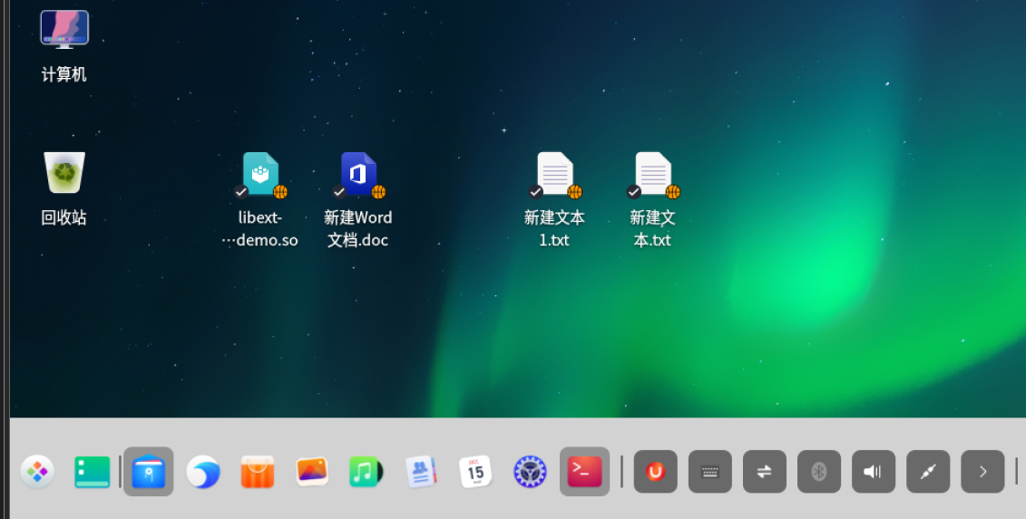Launch the browser from the dock
The width and height of the screenshot is (1026, 519).
[x=202, y=472]
